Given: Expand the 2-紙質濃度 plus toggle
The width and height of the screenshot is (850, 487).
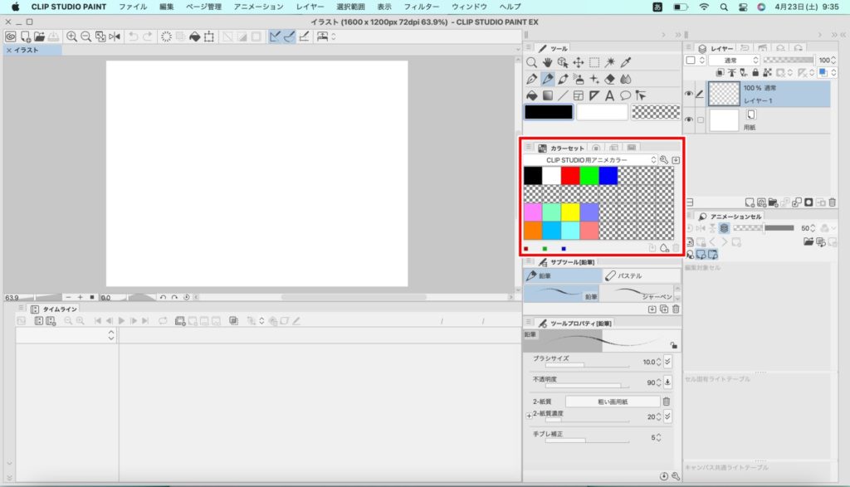Looking at the screenshot, I should [529, 416].
